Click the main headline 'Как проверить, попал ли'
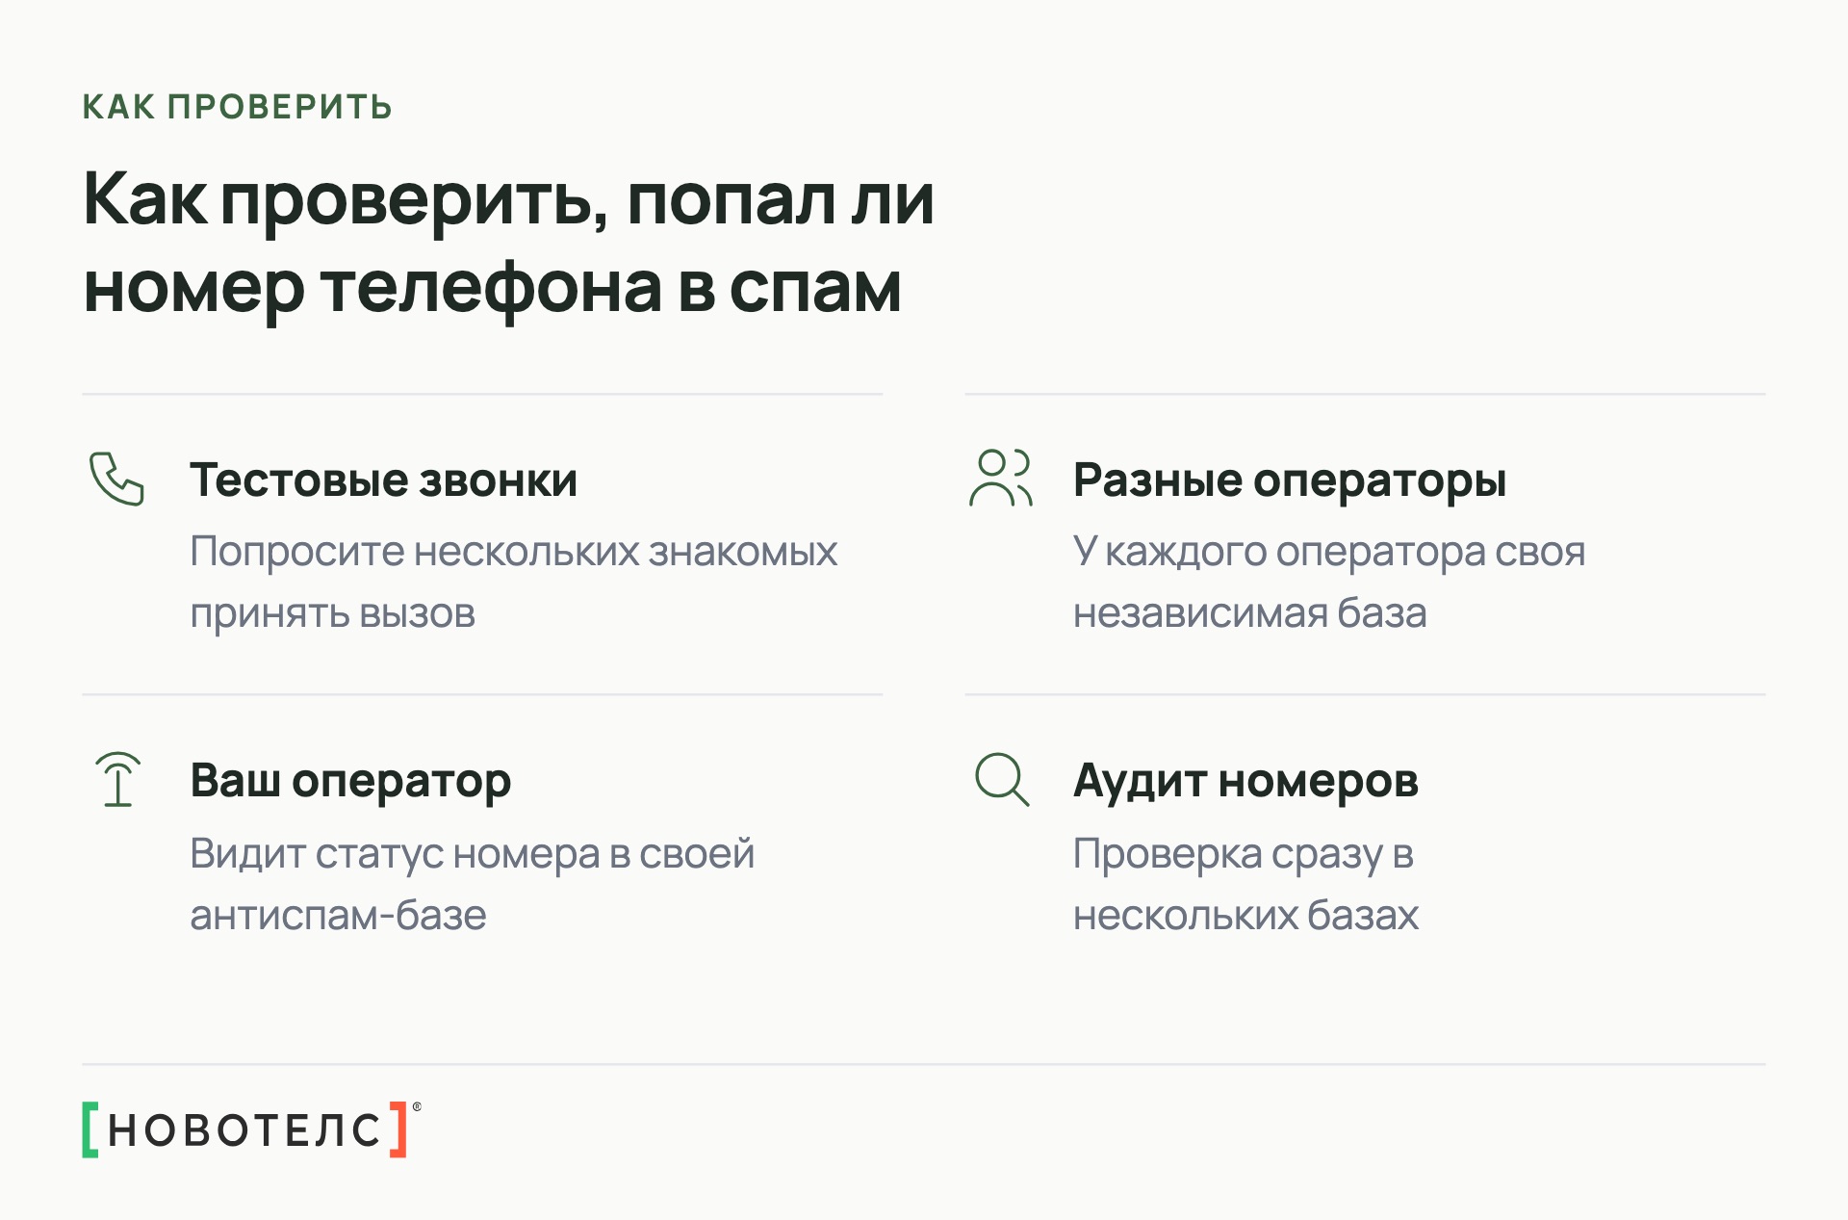1848x1220 pixels. [x=509, y=200]
